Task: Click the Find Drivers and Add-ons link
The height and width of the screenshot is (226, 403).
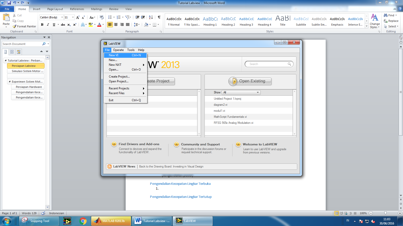Action: [139, 144]
